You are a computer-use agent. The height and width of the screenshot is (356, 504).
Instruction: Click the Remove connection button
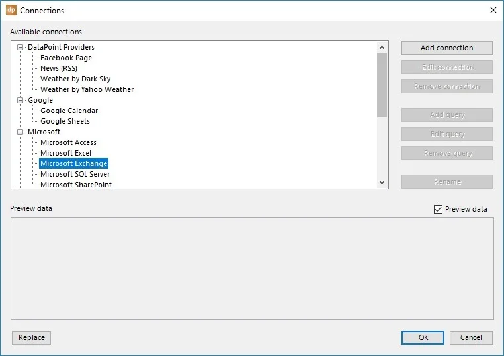tap(446, 87)
